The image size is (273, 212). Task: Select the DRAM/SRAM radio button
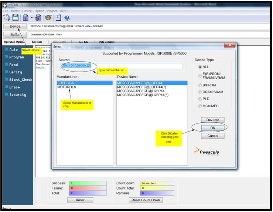tap(201, 92)
